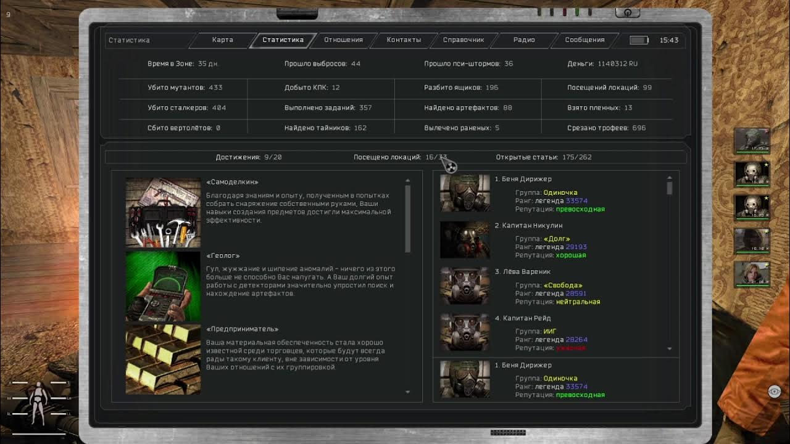Click the Прошло выбросов: 44 stat

[x=322, y=64]
